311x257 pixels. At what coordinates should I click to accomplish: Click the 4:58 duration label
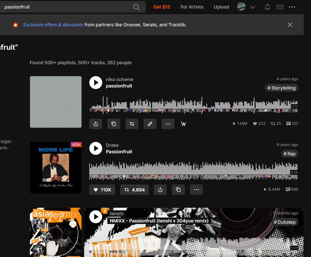pyautogui.click(x=294, y=172)
